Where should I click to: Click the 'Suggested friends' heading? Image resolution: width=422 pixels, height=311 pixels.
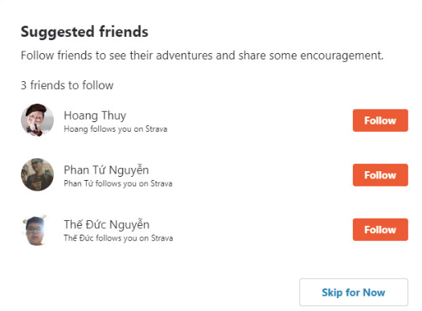click(84, 32)
